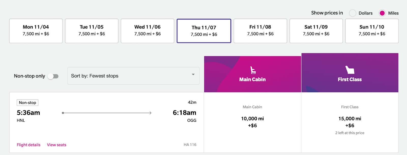Open the Sort by Fewest stops dropdown

click(x=133, y=76)
